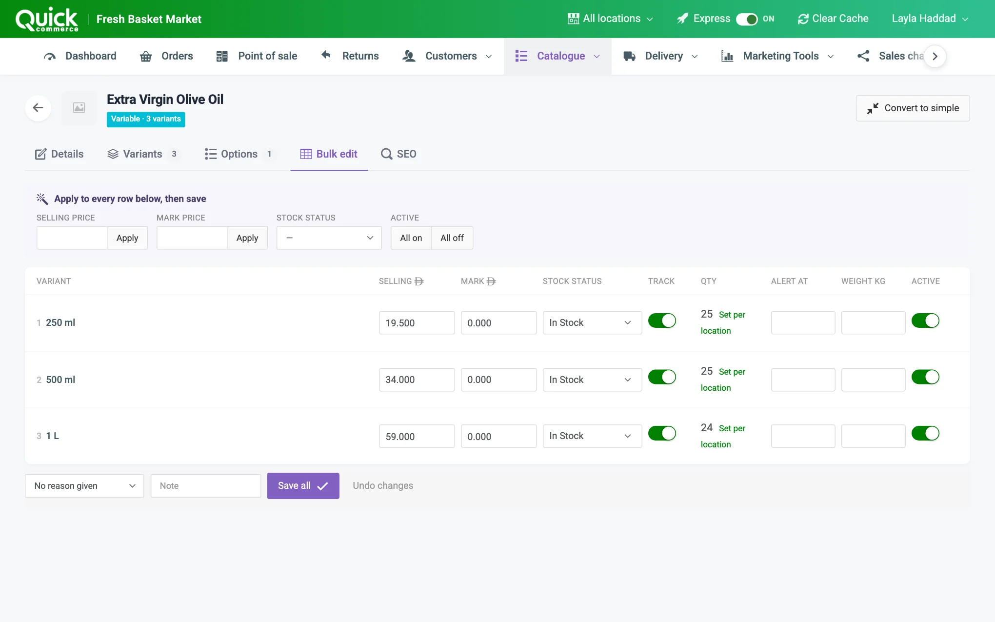Viewport: 995px width, 622px height.
Task: Click the Point of sale register icon
Action: click(x=222, y=56)
